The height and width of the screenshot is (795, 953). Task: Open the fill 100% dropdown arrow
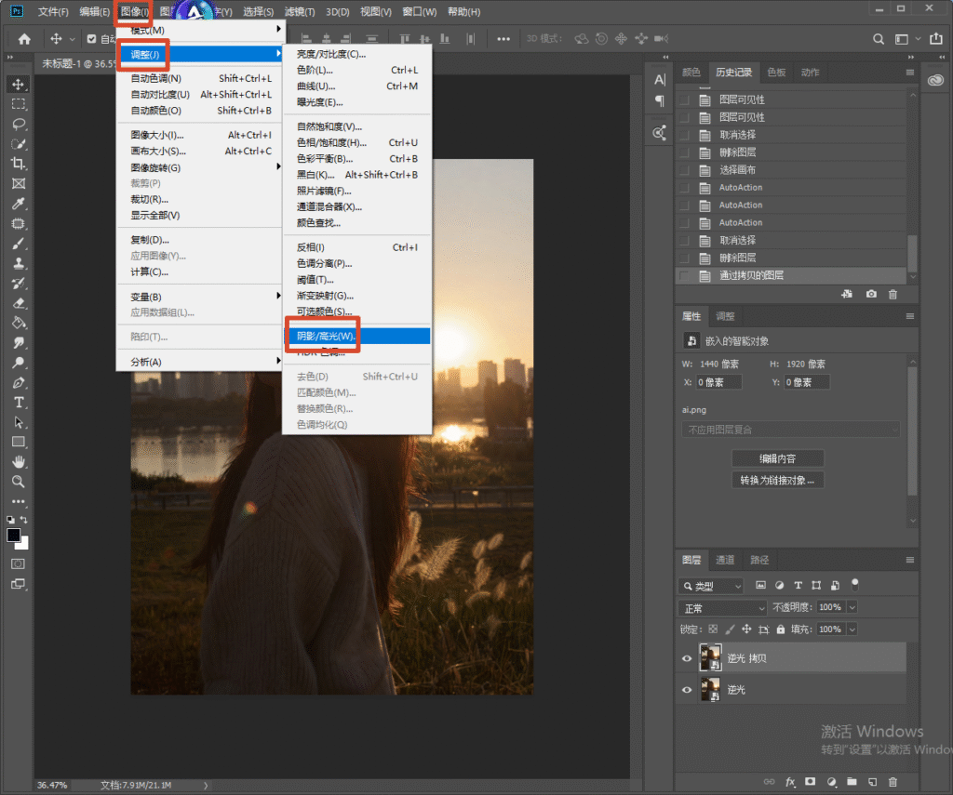(x=852, y=629)
